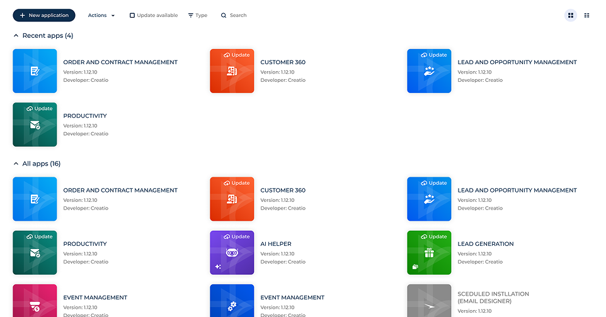Switch to tile grid view
Viewport: 606px width, 317px height.
point(571,15)
